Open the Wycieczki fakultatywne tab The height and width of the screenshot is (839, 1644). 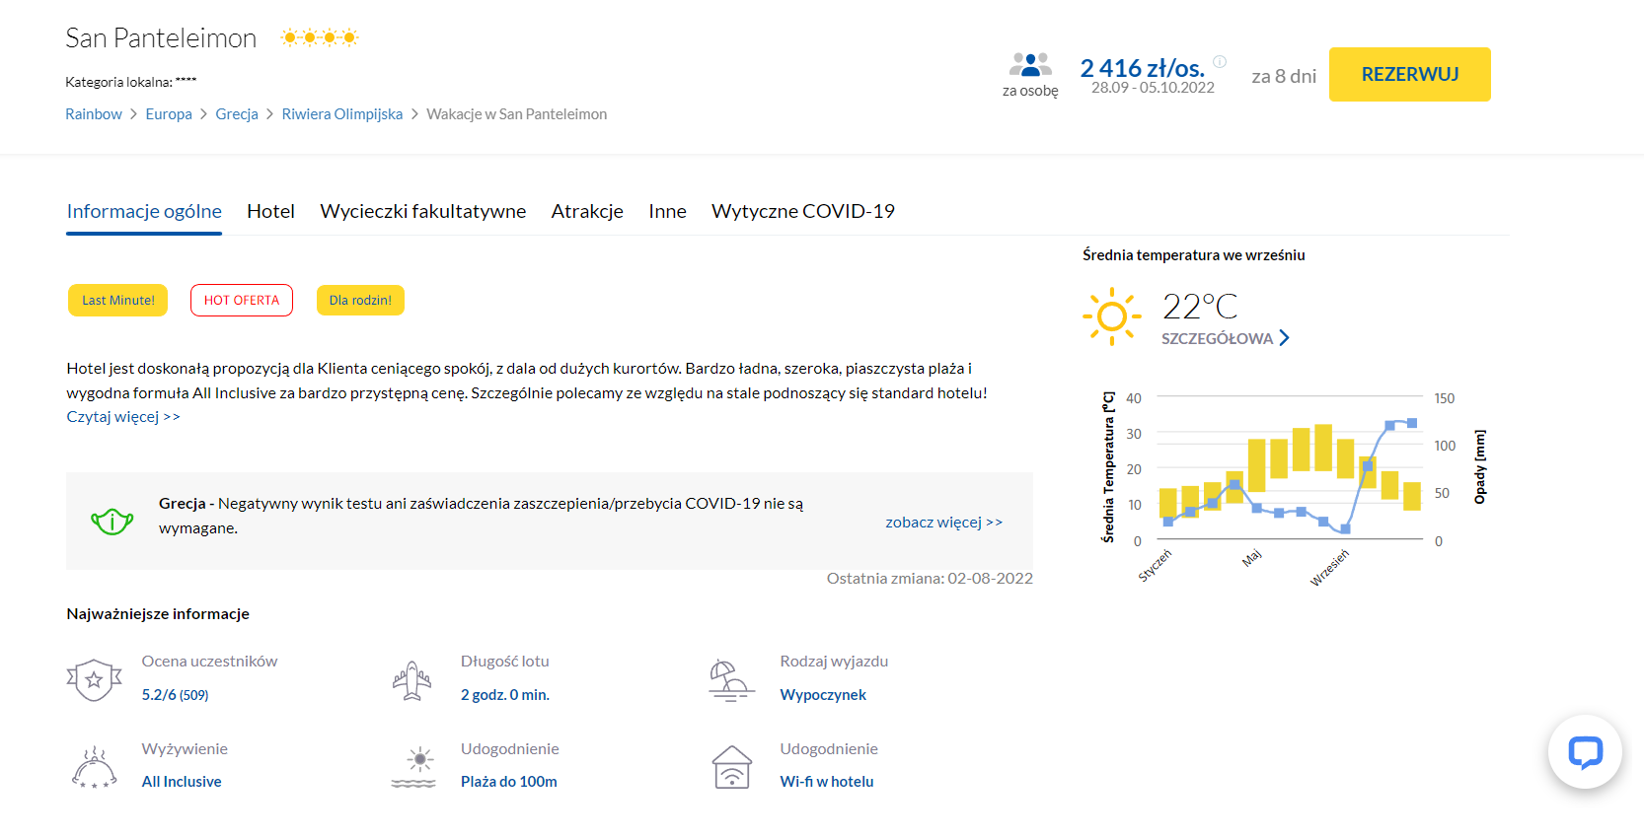click(x=422, y=211)
